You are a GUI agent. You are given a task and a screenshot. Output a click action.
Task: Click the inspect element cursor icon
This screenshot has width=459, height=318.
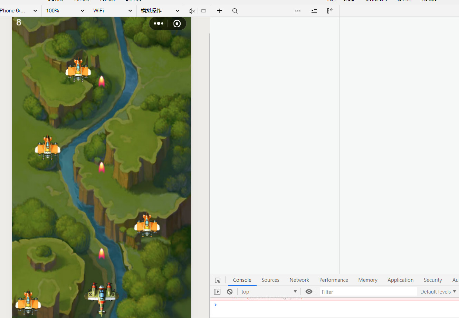pyautogui.click(x=218, y=280)
